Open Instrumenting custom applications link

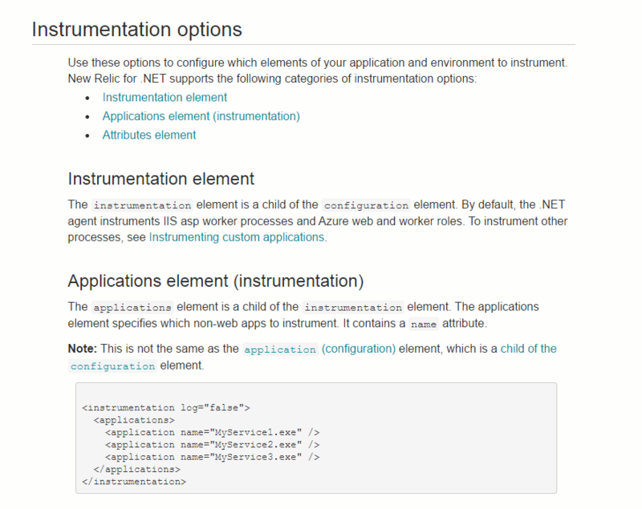[x=237, y=237]
